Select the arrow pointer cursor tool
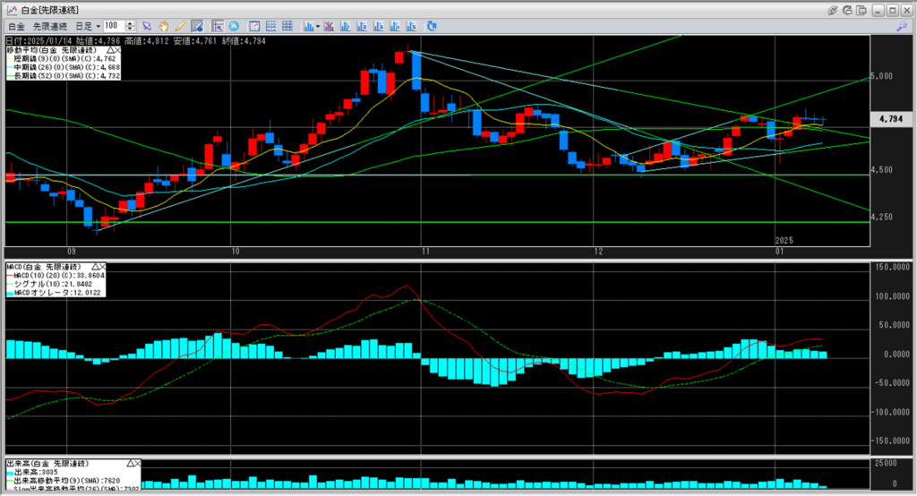 tap(148, 27)
